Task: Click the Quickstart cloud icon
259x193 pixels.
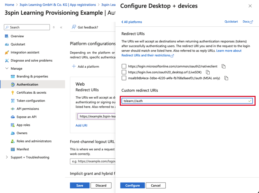Action: pyautogui.click(x=7, y=44)
